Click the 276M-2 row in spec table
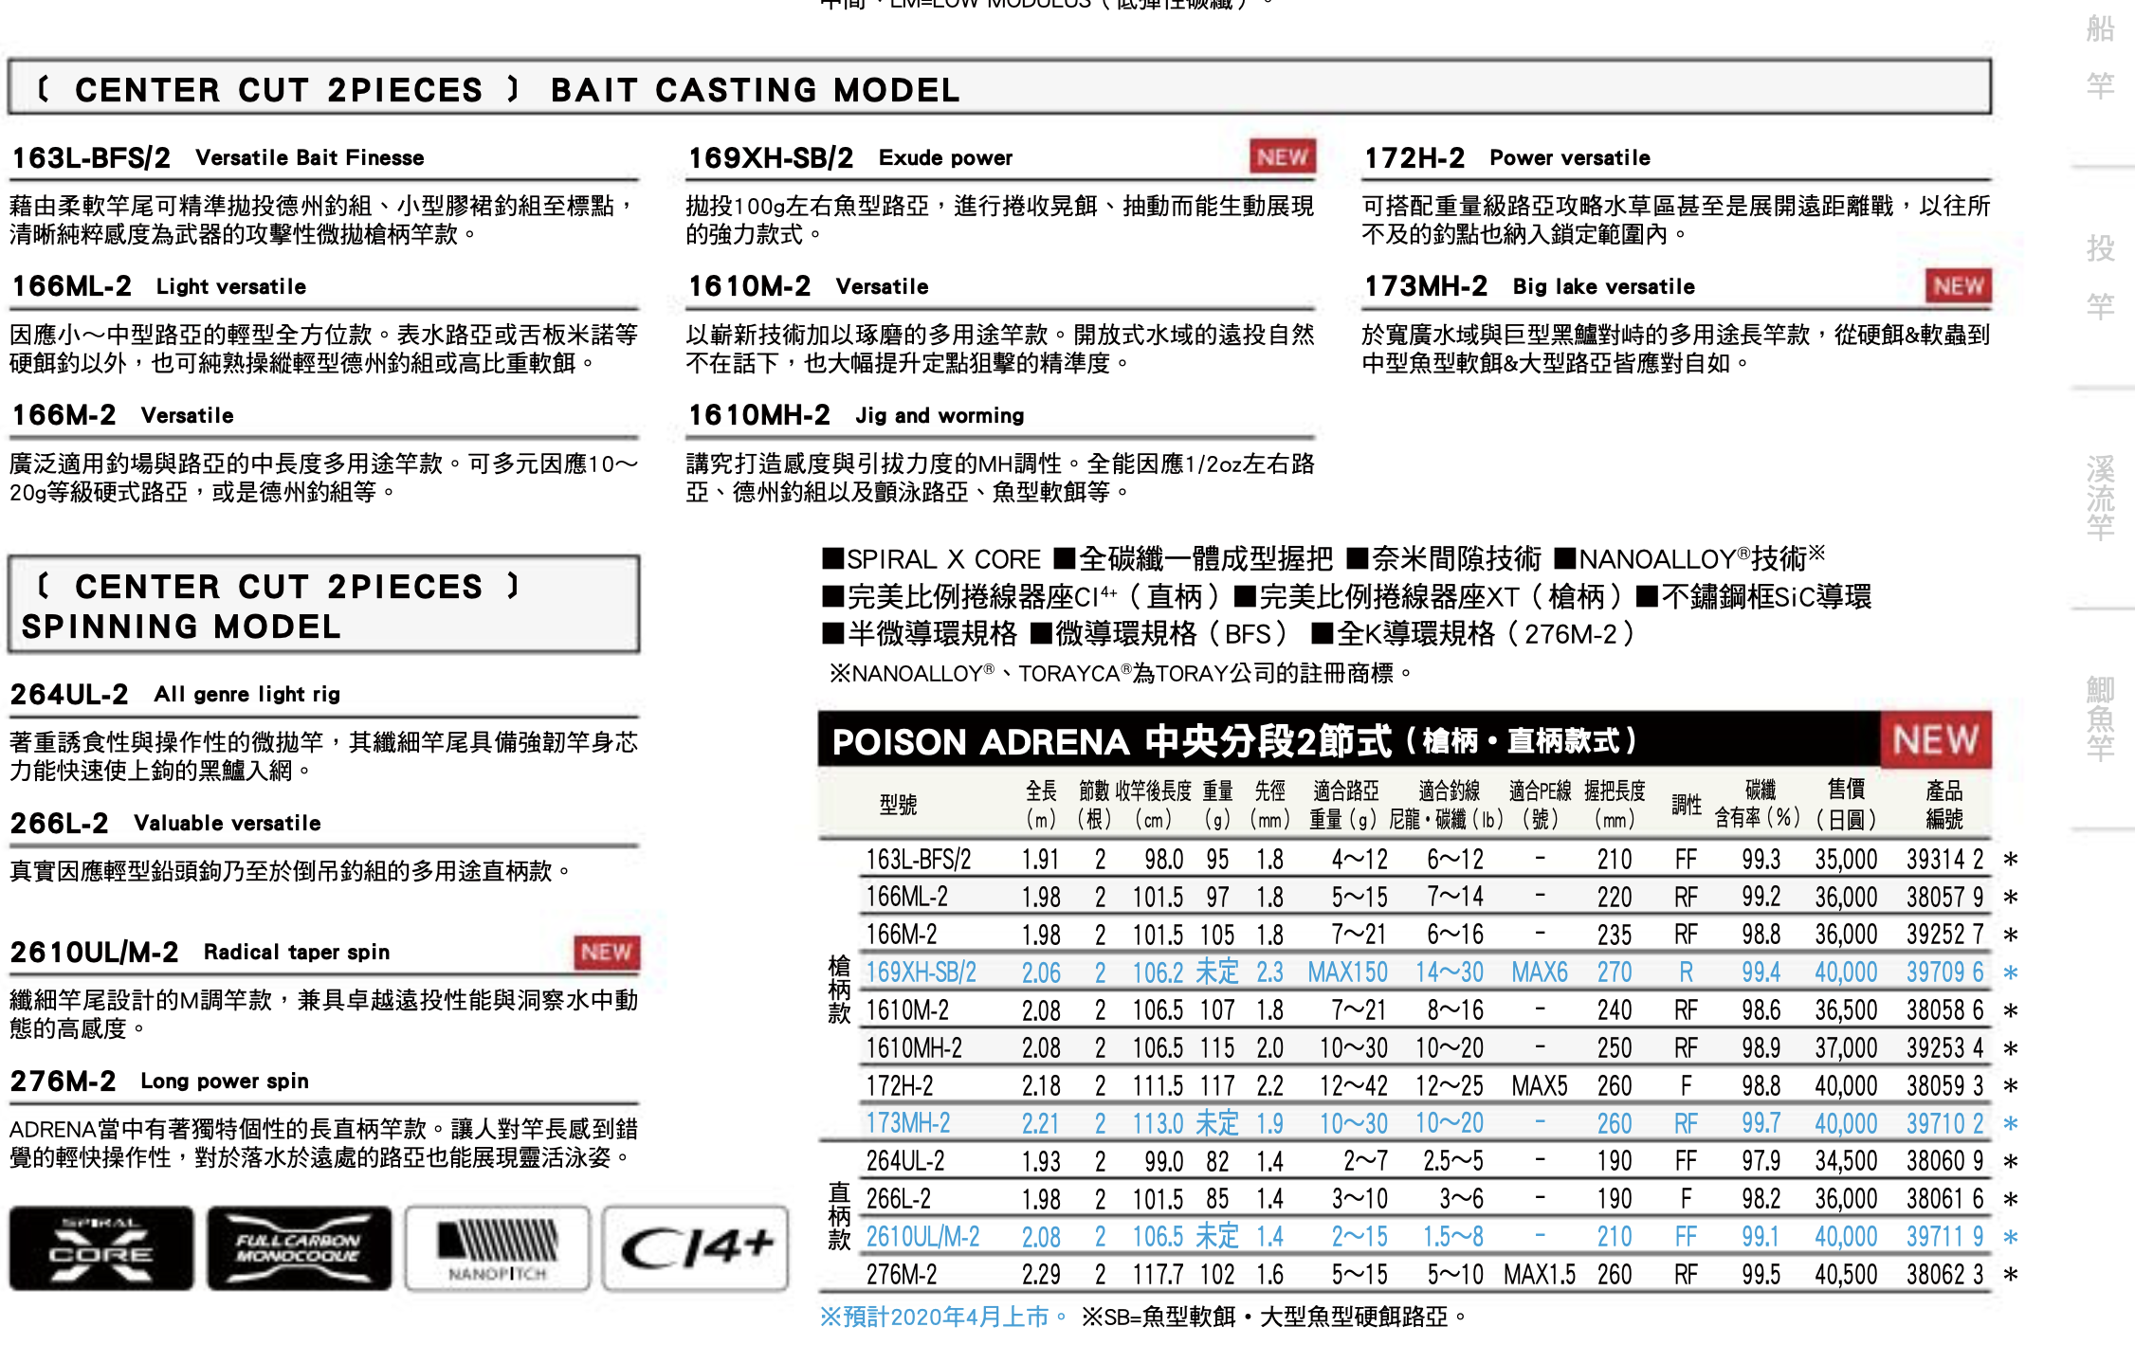Viewport: 2135px width, 1363px height. (901, 1275)
